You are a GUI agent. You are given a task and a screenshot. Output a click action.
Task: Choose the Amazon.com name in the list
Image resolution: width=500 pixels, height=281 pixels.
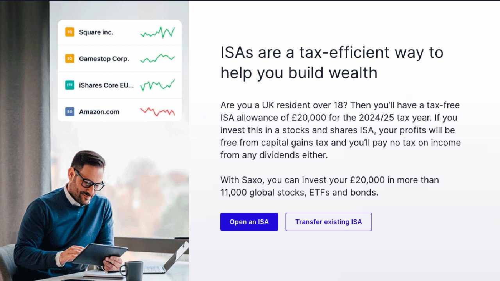99,112
